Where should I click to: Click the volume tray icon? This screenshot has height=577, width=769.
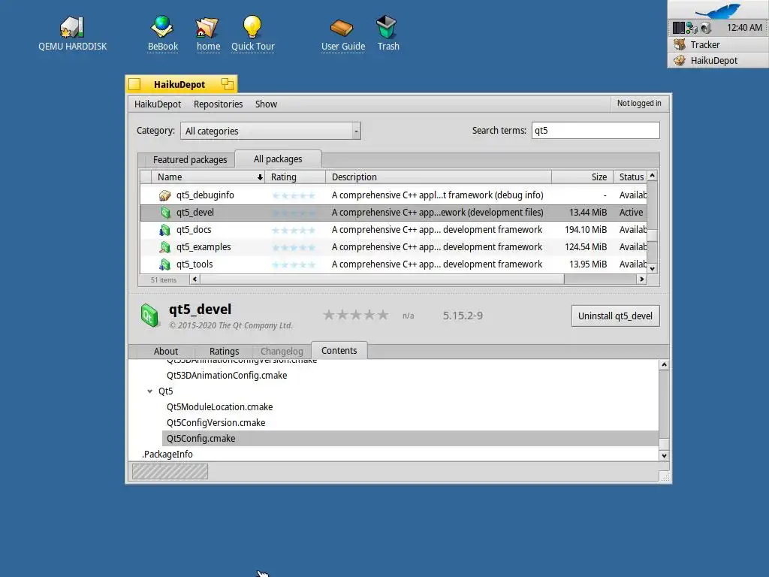pos(706,28)
